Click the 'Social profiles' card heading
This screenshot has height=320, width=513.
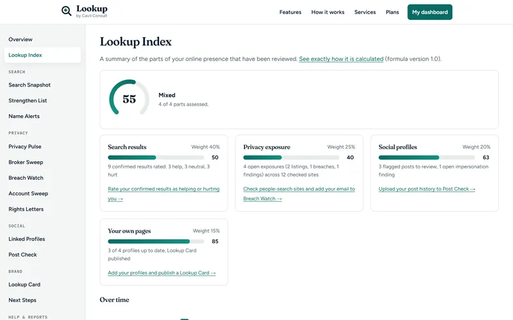[x=398, y=147]
